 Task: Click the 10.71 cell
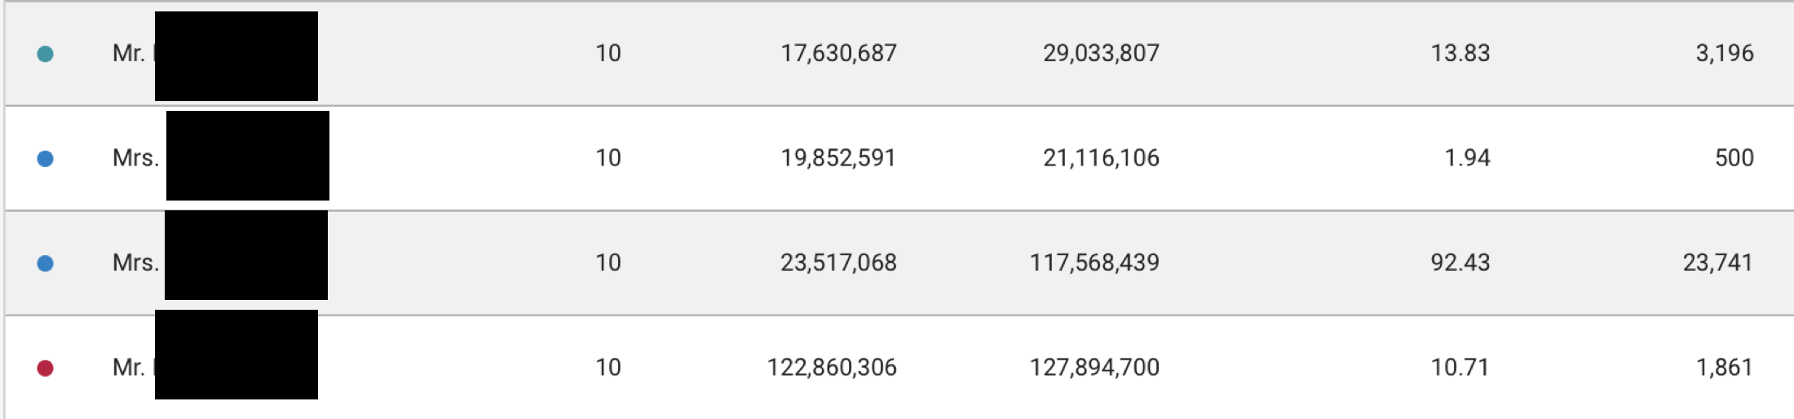tap(1460, 368)
